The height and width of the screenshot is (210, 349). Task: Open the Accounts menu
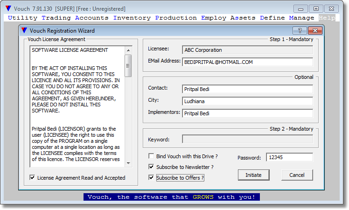(92, 18)
